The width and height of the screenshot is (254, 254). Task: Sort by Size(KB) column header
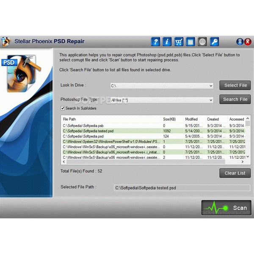point(172,119)
